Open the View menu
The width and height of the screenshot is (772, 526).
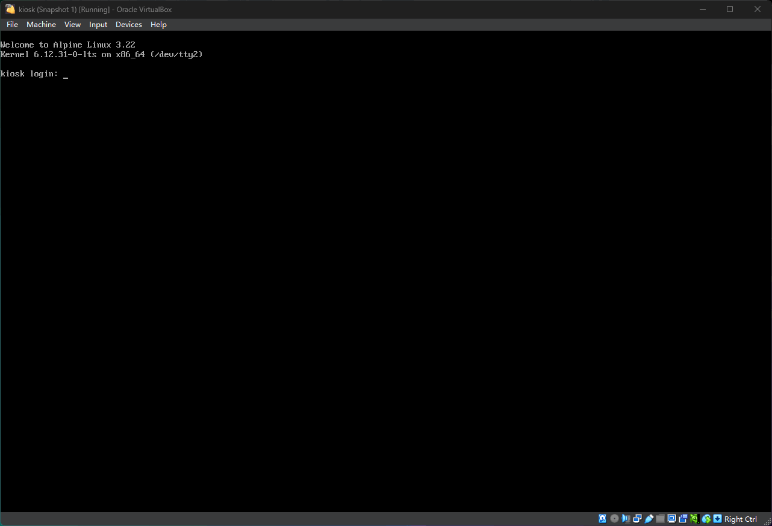point(72,25)
